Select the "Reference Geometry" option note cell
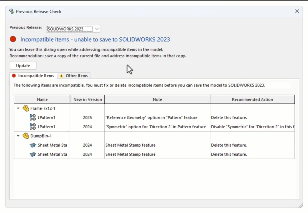The height and width of the screenshot is (213, 308). tap(151, 118)
